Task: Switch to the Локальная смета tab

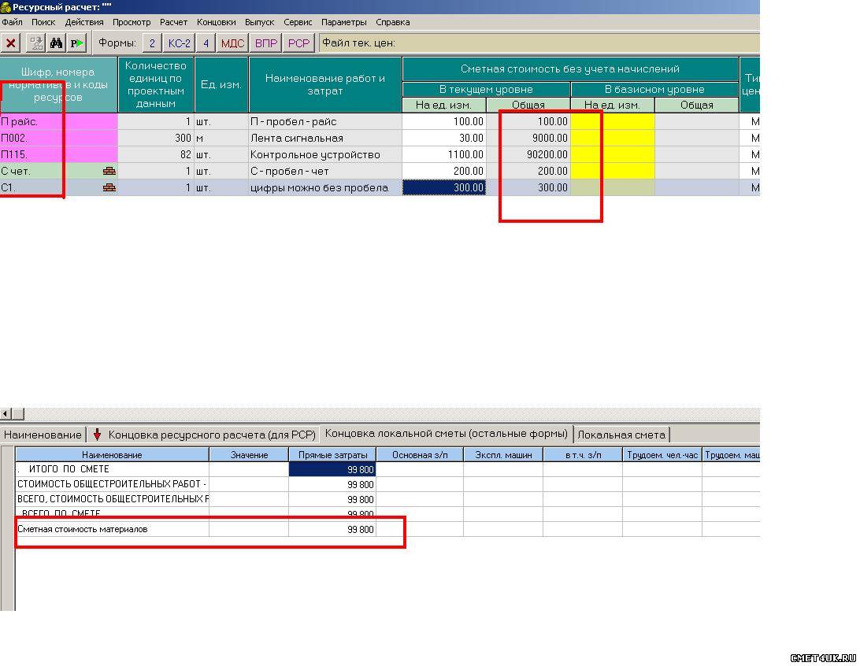Action: [621, 435]
